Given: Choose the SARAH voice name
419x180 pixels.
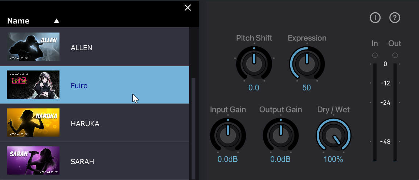Looking at the screenshot, I should [82, 162].
